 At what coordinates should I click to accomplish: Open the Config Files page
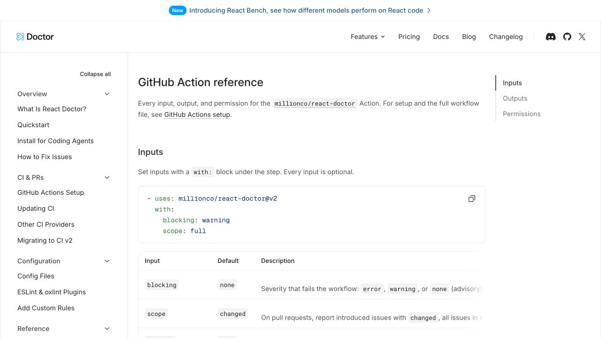pyautogui.click(x=36, y=276)
